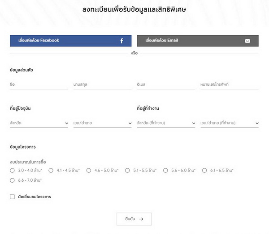This screenshot has width=269, height=234.
Task: Choose the 6.1 - 6.5 ล้าน radio button
Action: click(x=204, y=170)
